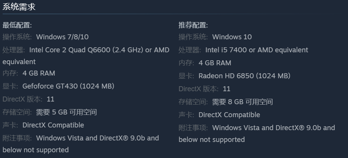Screen dimensions: 348x158
Task: Select the Windows 10 recommended OS text
Action: (232, 37)
